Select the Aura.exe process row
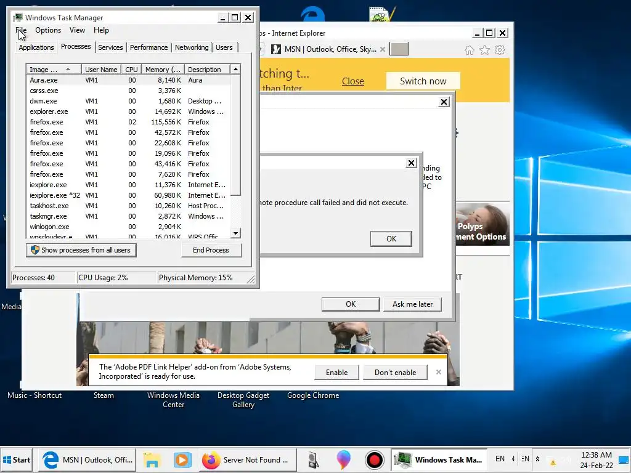631x473 pixels. [128, 80]
